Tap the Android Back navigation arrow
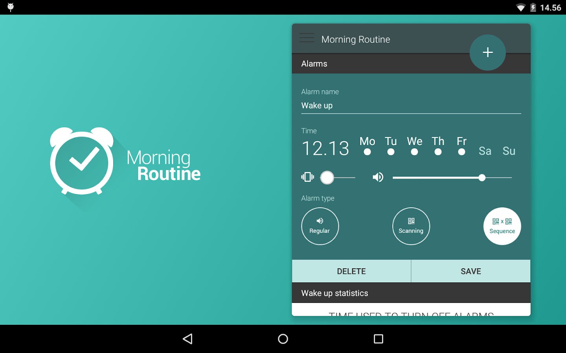Screen dimensions: 566x353 click(x=187, y=338)
